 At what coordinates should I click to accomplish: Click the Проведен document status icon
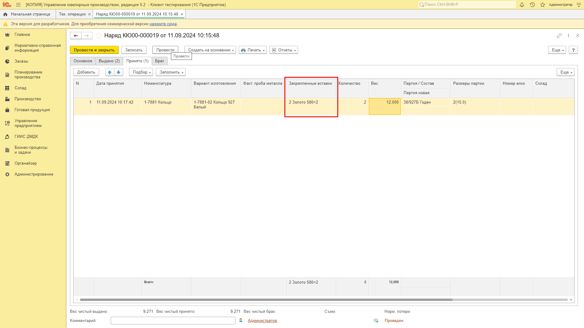click(x=376, y=321)
